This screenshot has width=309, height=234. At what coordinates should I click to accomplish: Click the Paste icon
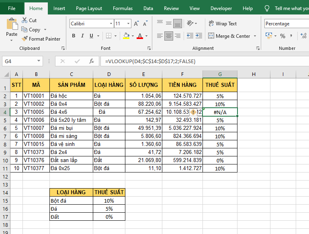point(12,25)
